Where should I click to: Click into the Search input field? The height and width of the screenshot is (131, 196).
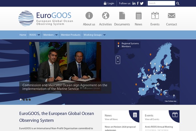tap(161, 3)
